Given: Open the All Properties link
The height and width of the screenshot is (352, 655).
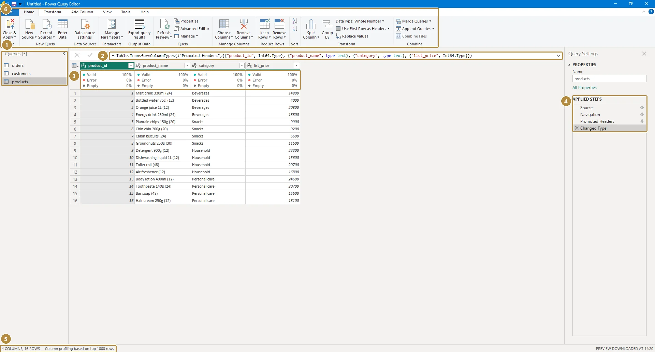Looking at the screenshot, I should (x=584, y=88).
